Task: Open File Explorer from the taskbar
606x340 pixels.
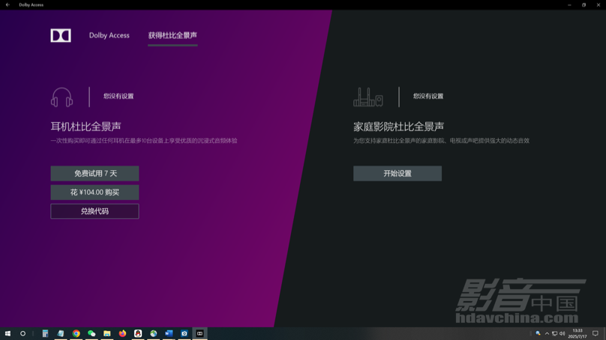Action: pos(106,334)
